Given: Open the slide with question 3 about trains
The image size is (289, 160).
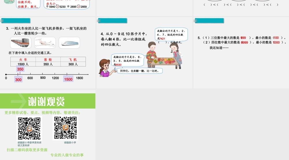Looking at the screenshot, I should click(x=48, y=53).
